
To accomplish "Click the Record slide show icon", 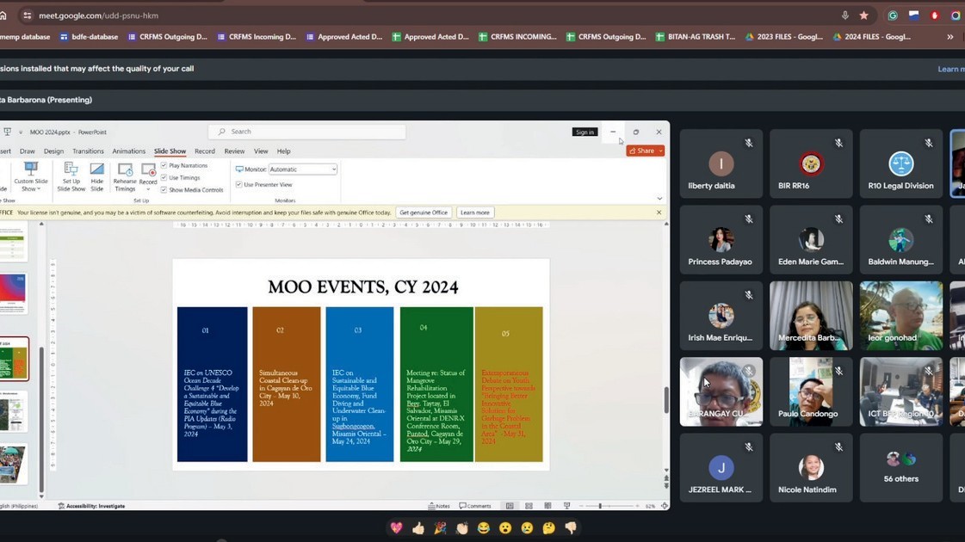I will pyautogui.click(x=148, y=174).
